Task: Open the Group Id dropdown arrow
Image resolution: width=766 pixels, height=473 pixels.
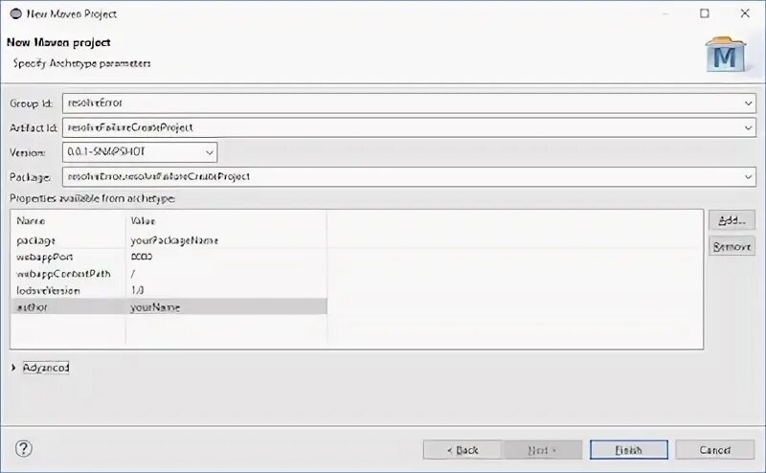Action: click(x=748, y=103)
